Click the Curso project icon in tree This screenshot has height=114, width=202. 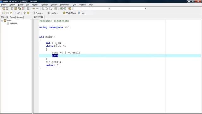tap(5, 21)
